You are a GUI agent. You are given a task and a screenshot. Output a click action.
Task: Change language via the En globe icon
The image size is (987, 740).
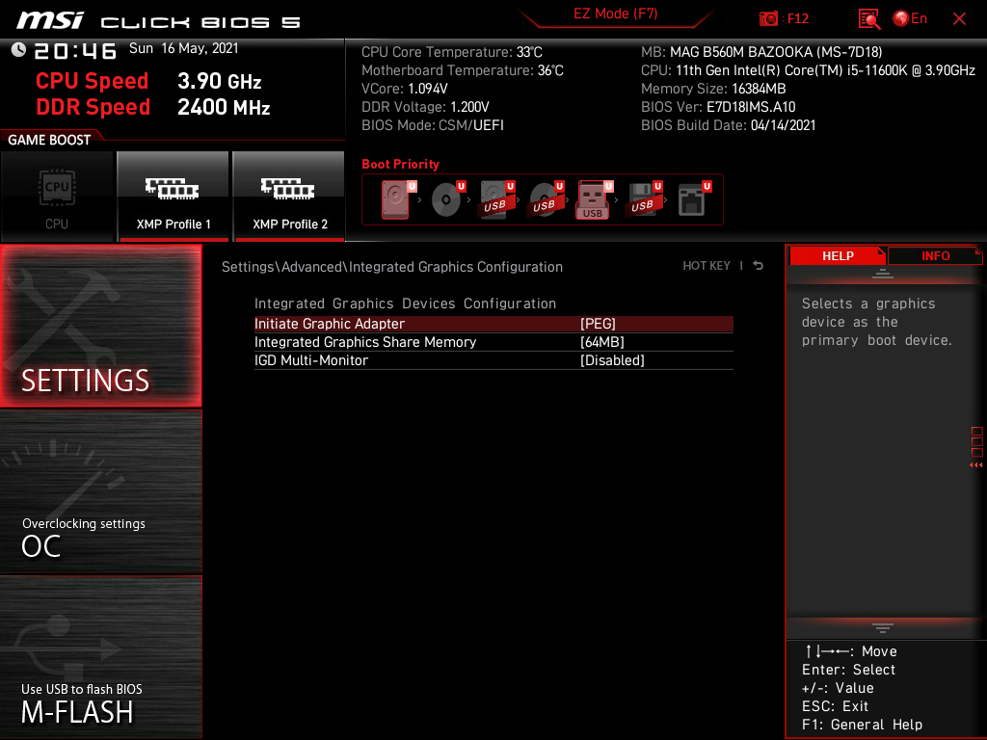click(x=910, y=18)
